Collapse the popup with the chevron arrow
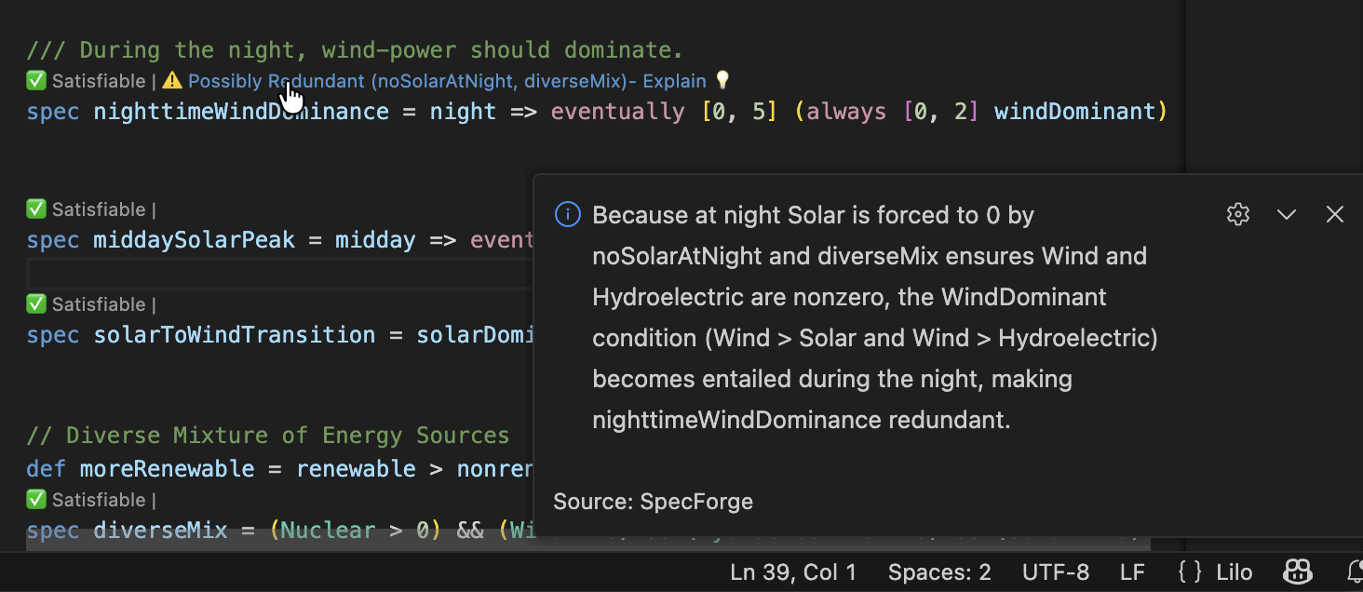Image resolution: width=1363 pixels, height=592 pixels. [1286, 214]
